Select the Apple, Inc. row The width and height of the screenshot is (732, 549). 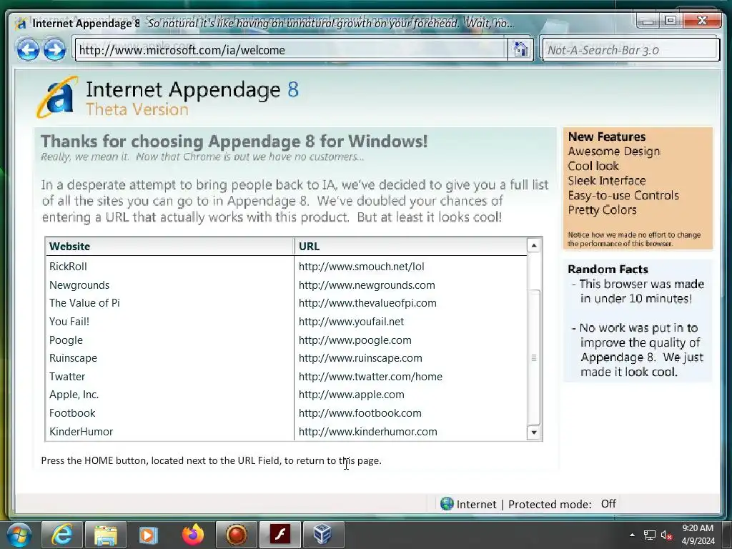click(x=286, y=395)
